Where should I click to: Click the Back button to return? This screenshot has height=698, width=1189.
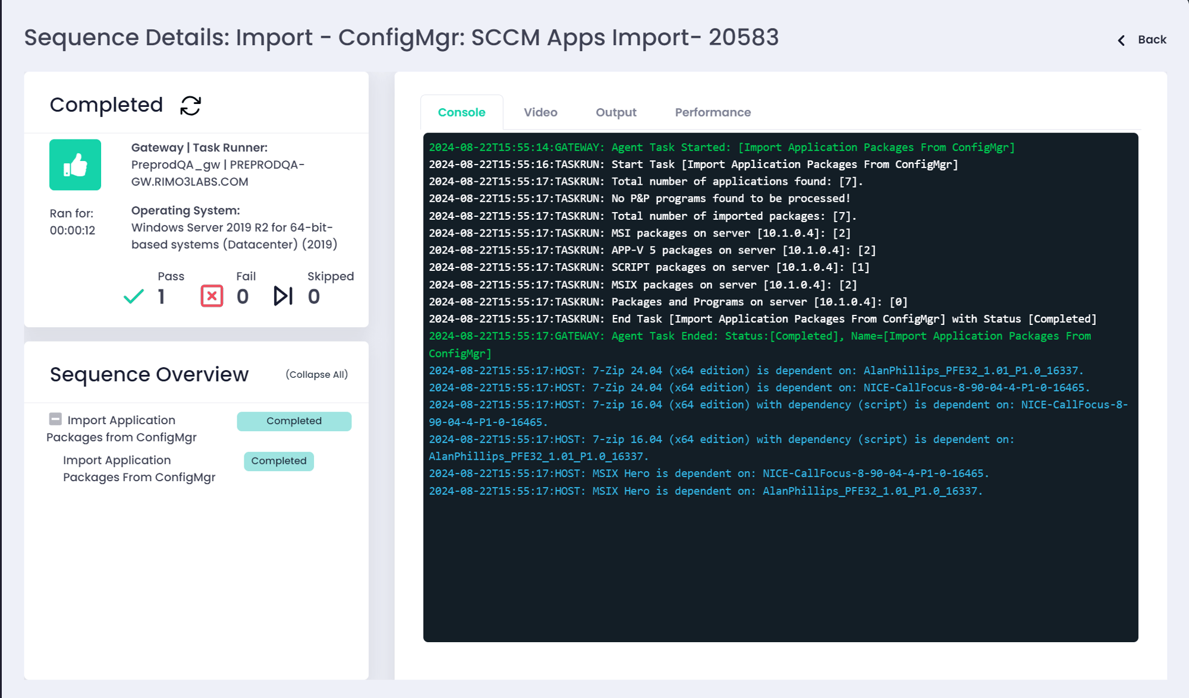[1143, 39]
